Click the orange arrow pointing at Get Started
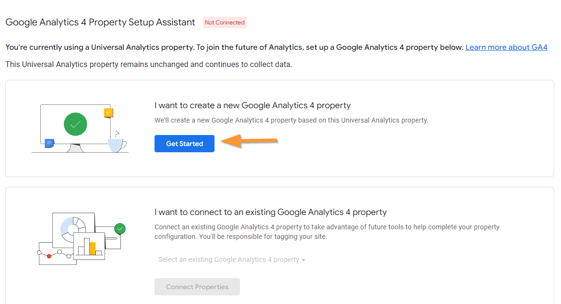The image size is (561, 304). pos(250,141)
